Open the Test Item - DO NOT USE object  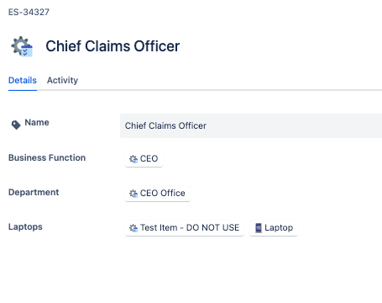pos(185,228)
